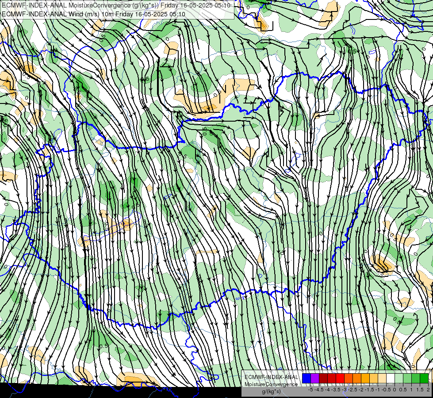Click the Wind (m/s) 10m title line

pyautogui.click(x=93, y=14)
